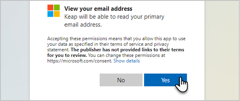The width and height of the screenshot is (240, 101).
Task: Click the yellow square of the Microsoft logo
Action: 57,14
